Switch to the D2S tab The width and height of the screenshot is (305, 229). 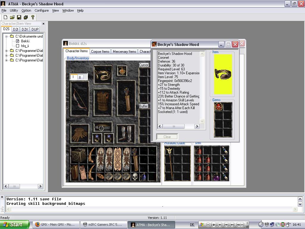point(7,29)
